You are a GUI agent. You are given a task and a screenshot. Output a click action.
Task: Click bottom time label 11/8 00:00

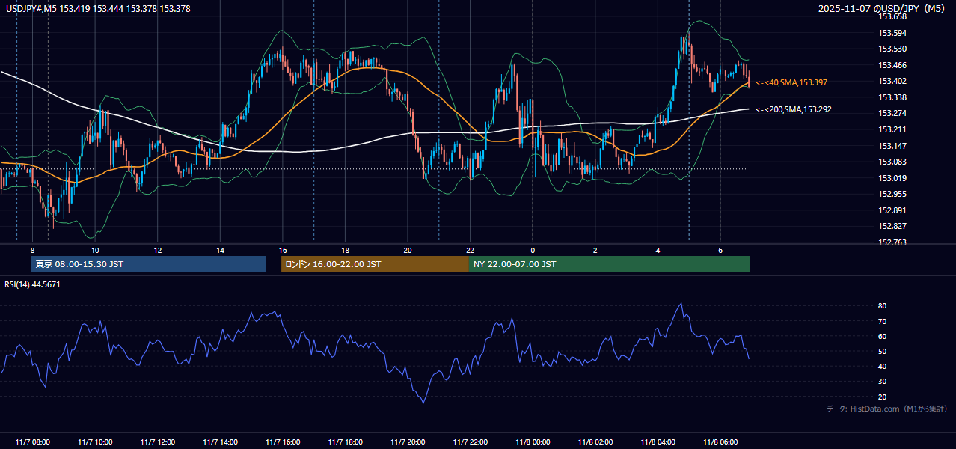point(533,442)
